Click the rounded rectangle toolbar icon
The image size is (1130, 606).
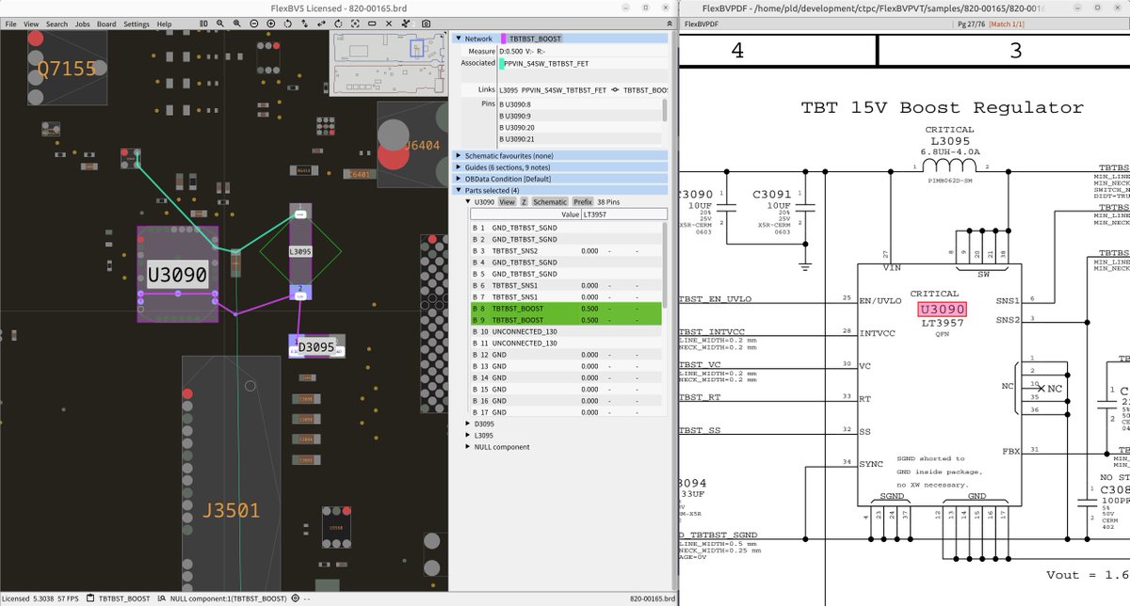point(372,24)
